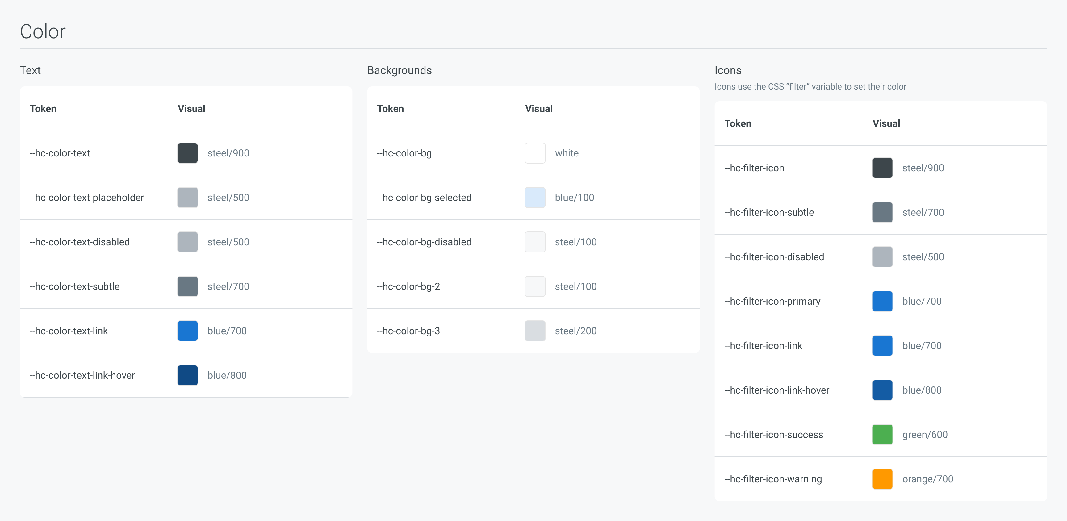Click the Icons filter variable description text
The image size is (1067, 521).
click(x=810, y=86)
